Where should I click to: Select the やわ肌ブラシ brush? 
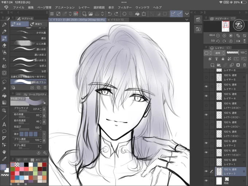pos(28,82)
